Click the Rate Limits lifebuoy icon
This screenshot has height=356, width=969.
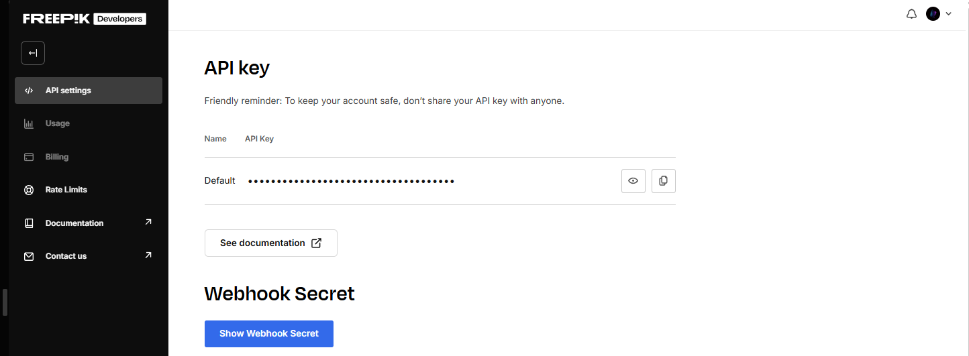point(29,190)
